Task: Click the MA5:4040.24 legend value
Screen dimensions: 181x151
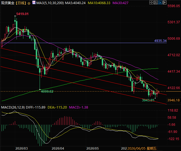Action: click(75, 3)
